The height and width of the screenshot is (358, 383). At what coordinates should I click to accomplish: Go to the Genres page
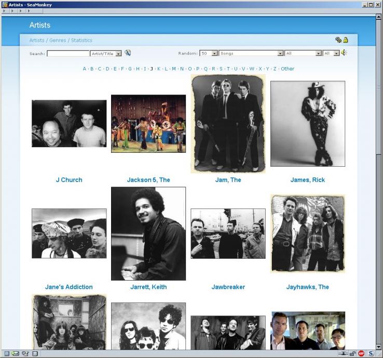(x=58, y=41)
